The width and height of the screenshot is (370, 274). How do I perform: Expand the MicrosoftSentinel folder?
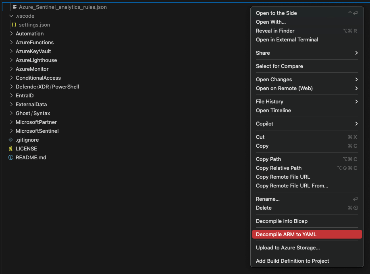click(x=37, y=131)
